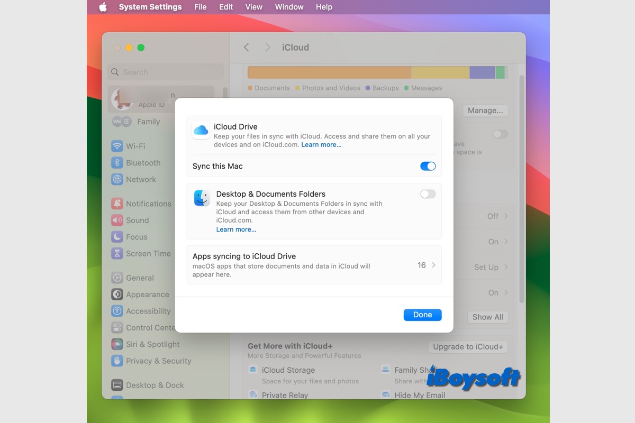Click the Private Relay icon
The image size is (635, 423).
click(253, 395)
